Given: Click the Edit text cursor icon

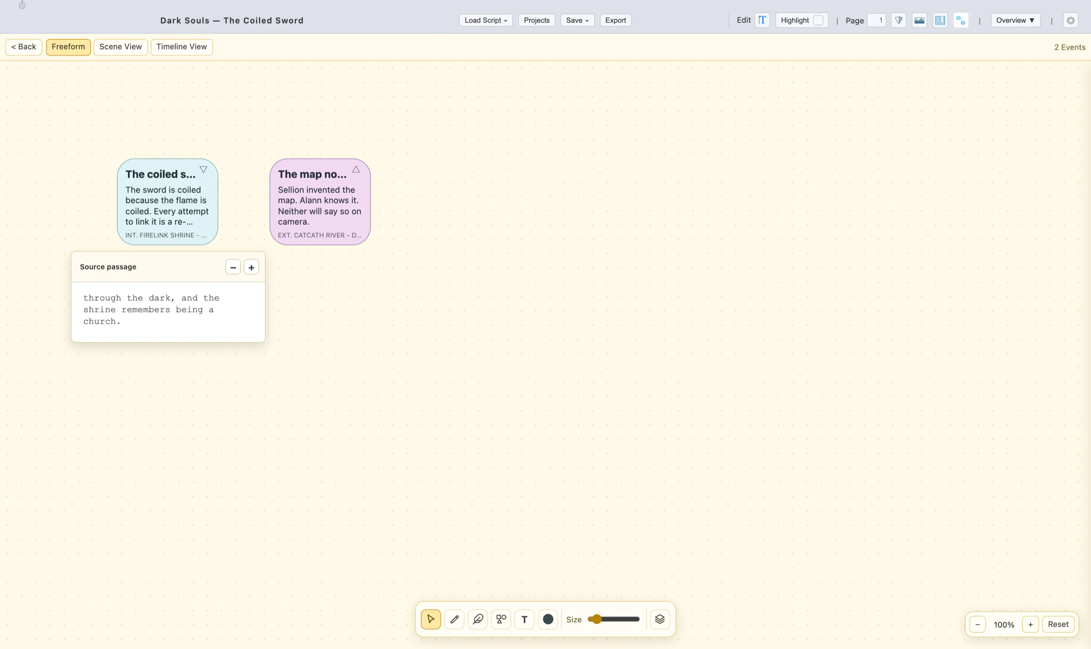Looking at the screenshot, I should [x=762, y=20].
